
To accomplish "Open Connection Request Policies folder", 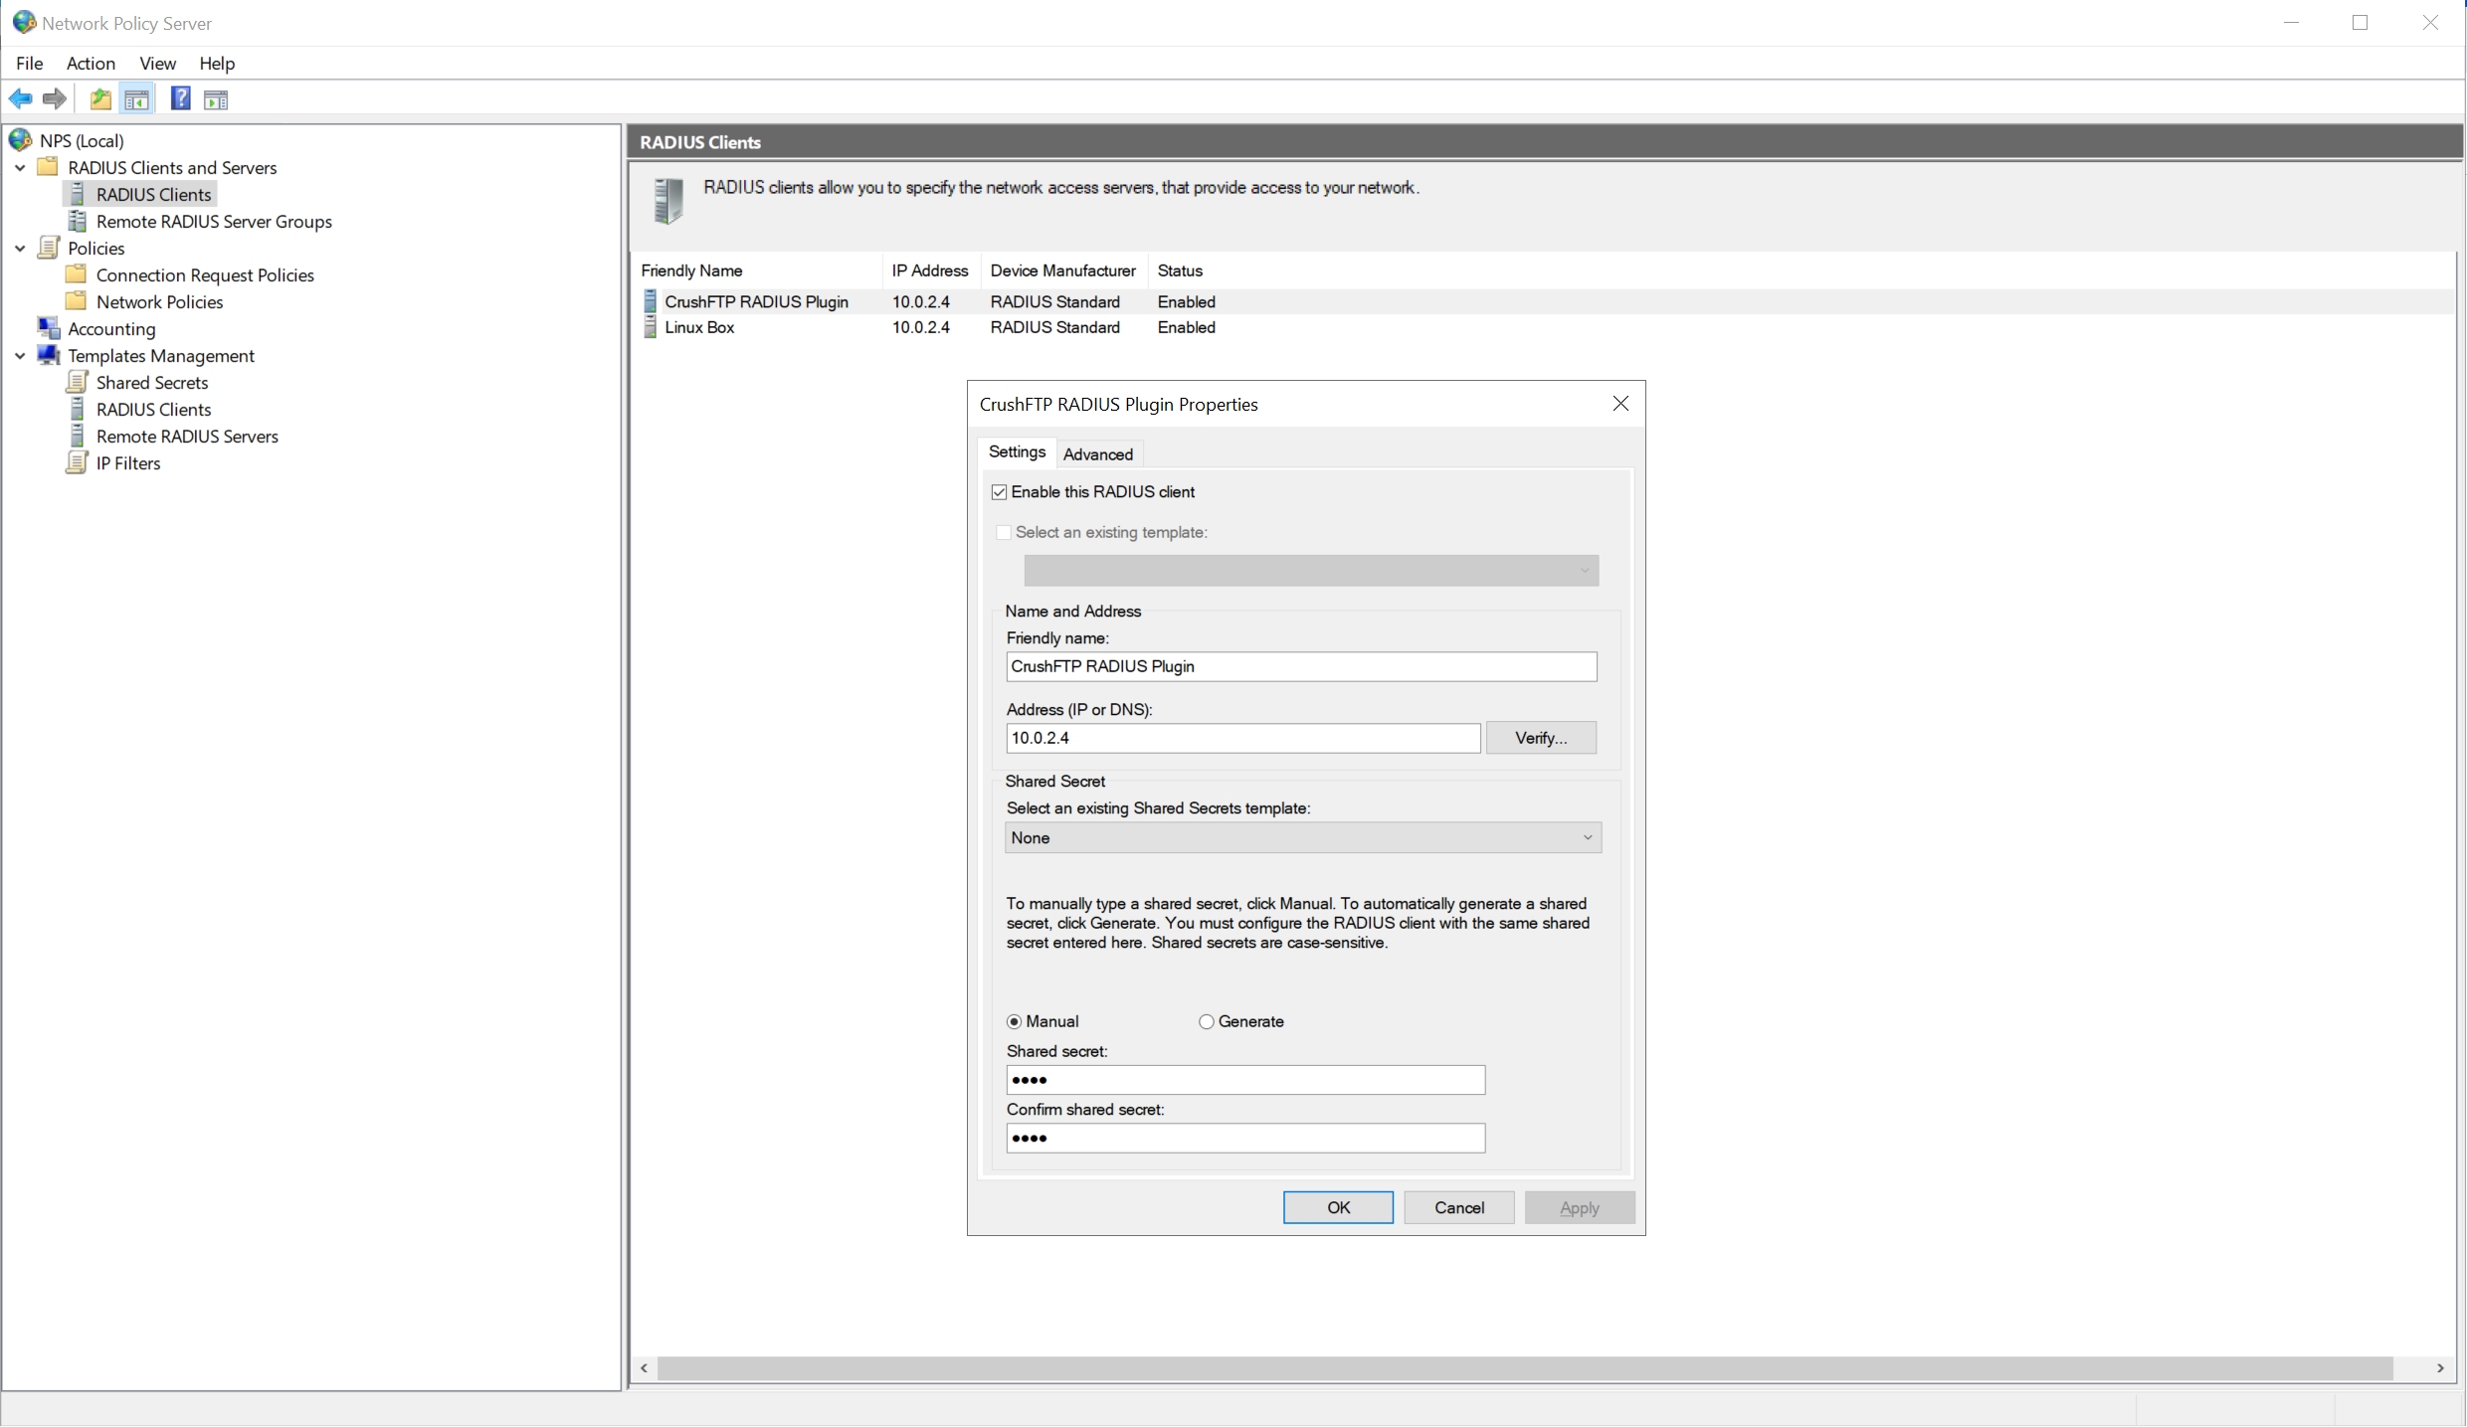I will click(x=205, y=274).
